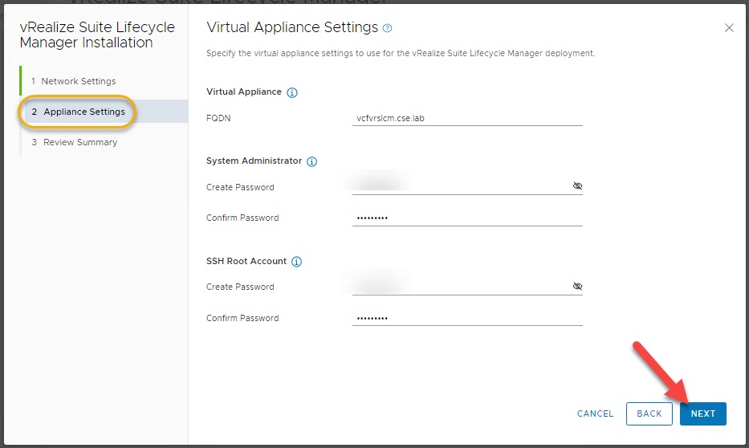749x448 pixels.
Task: Click System Administrator Confirm Password field
Action: point(466,218)
